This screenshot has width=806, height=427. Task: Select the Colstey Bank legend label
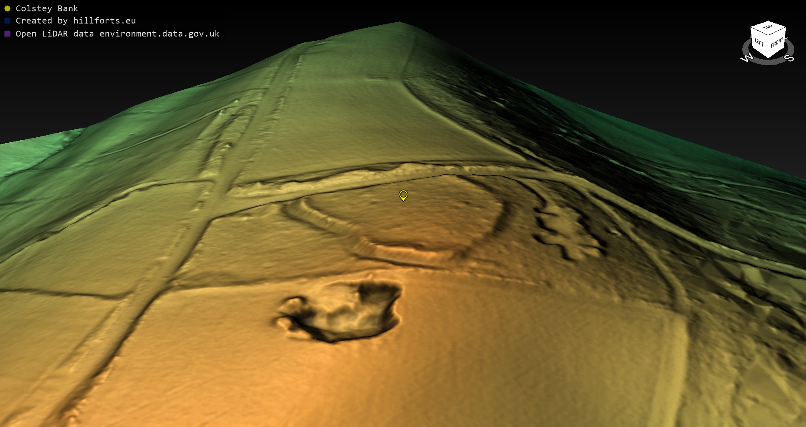coord(47,8)
